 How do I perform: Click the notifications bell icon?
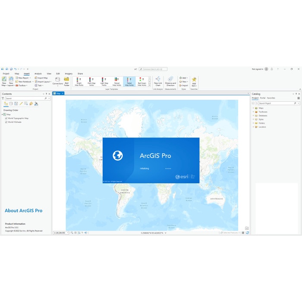coord(271,69)
